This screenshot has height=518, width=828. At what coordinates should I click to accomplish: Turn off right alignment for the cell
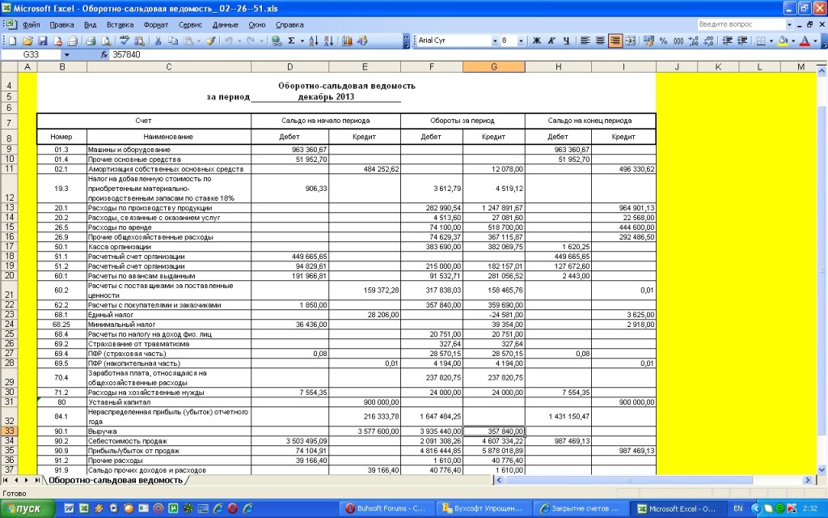(615, 40)
